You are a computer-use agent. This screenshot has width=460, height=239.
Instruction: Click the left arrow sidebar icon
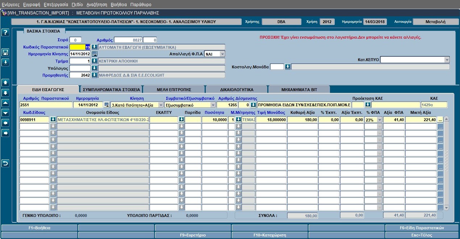5,123
